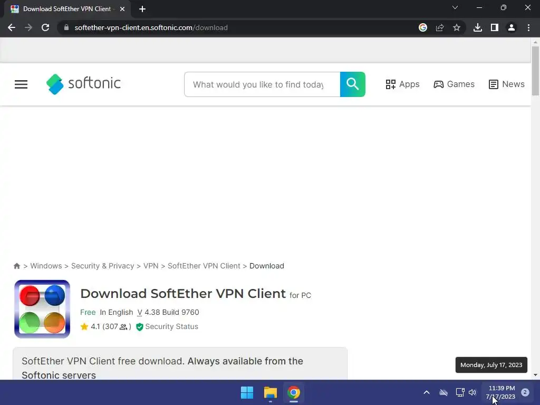Viewport: 540px width, 405px height.
Task: Click the Google icon in address bar
Action: click(x=422, y=27)
